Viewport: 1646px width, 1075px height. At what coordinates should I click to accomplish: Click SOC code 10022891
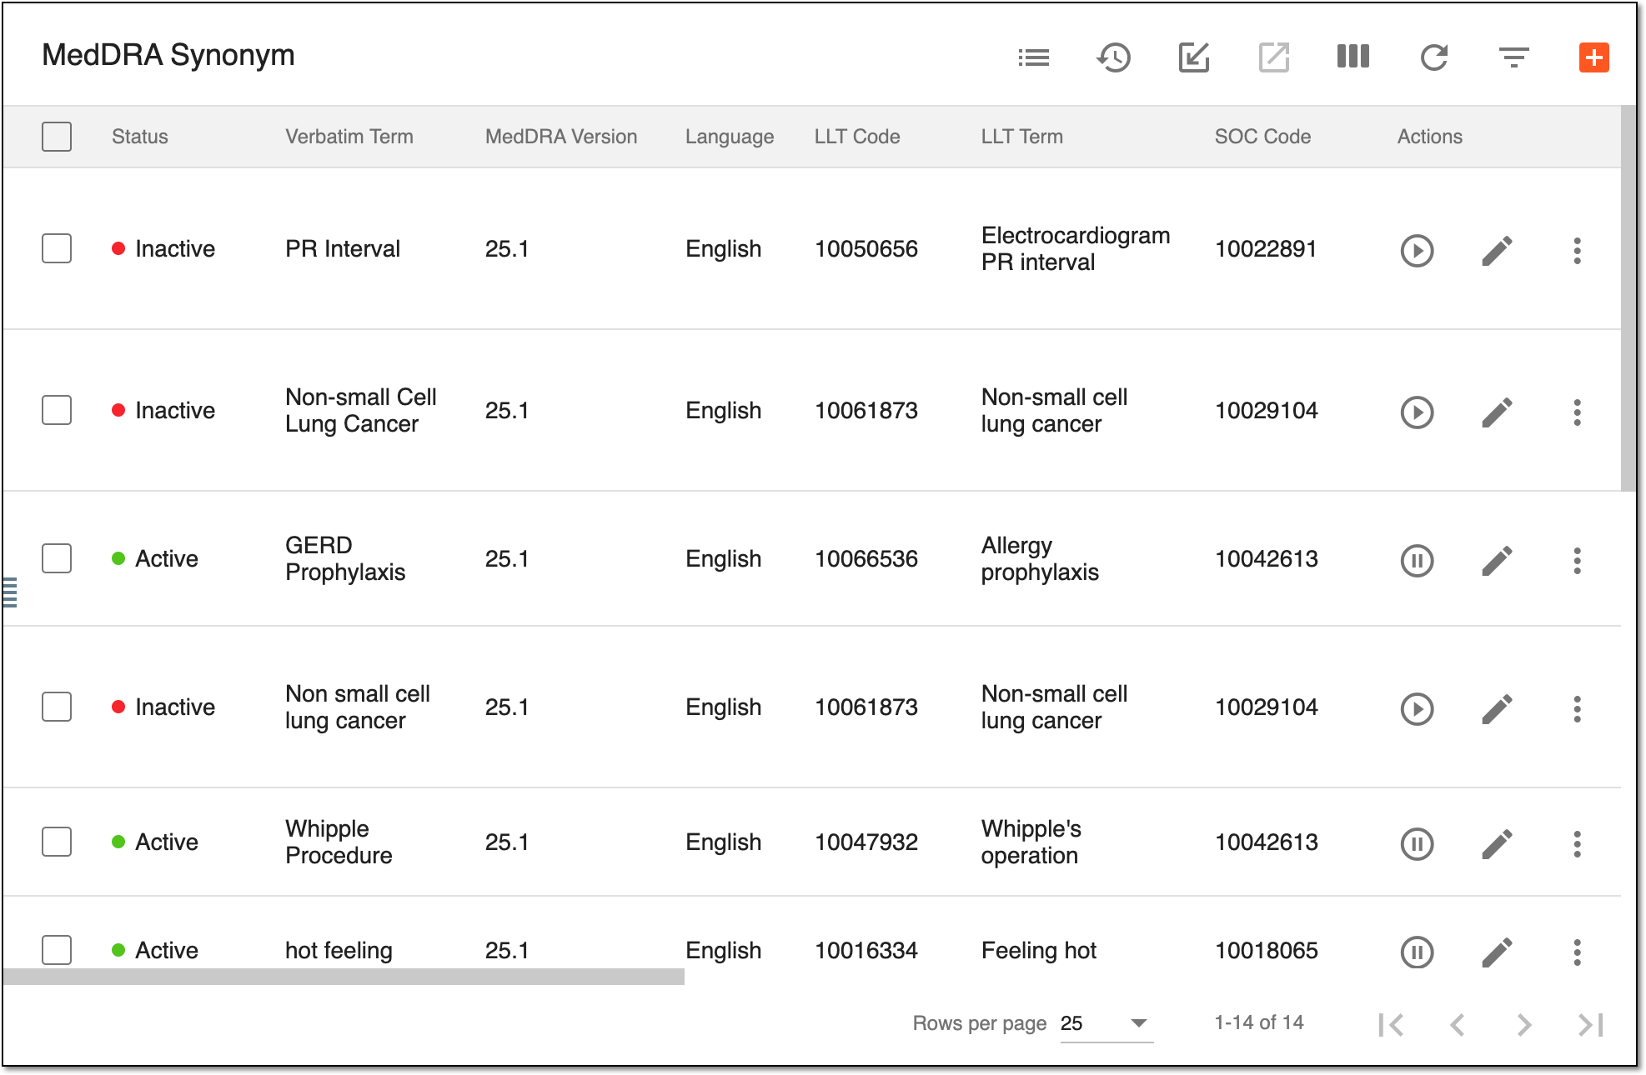(x=1266, y=248)
